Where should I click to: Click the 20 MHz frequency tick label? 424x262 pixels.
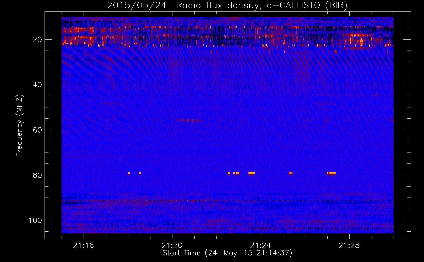tap(37, 40)
